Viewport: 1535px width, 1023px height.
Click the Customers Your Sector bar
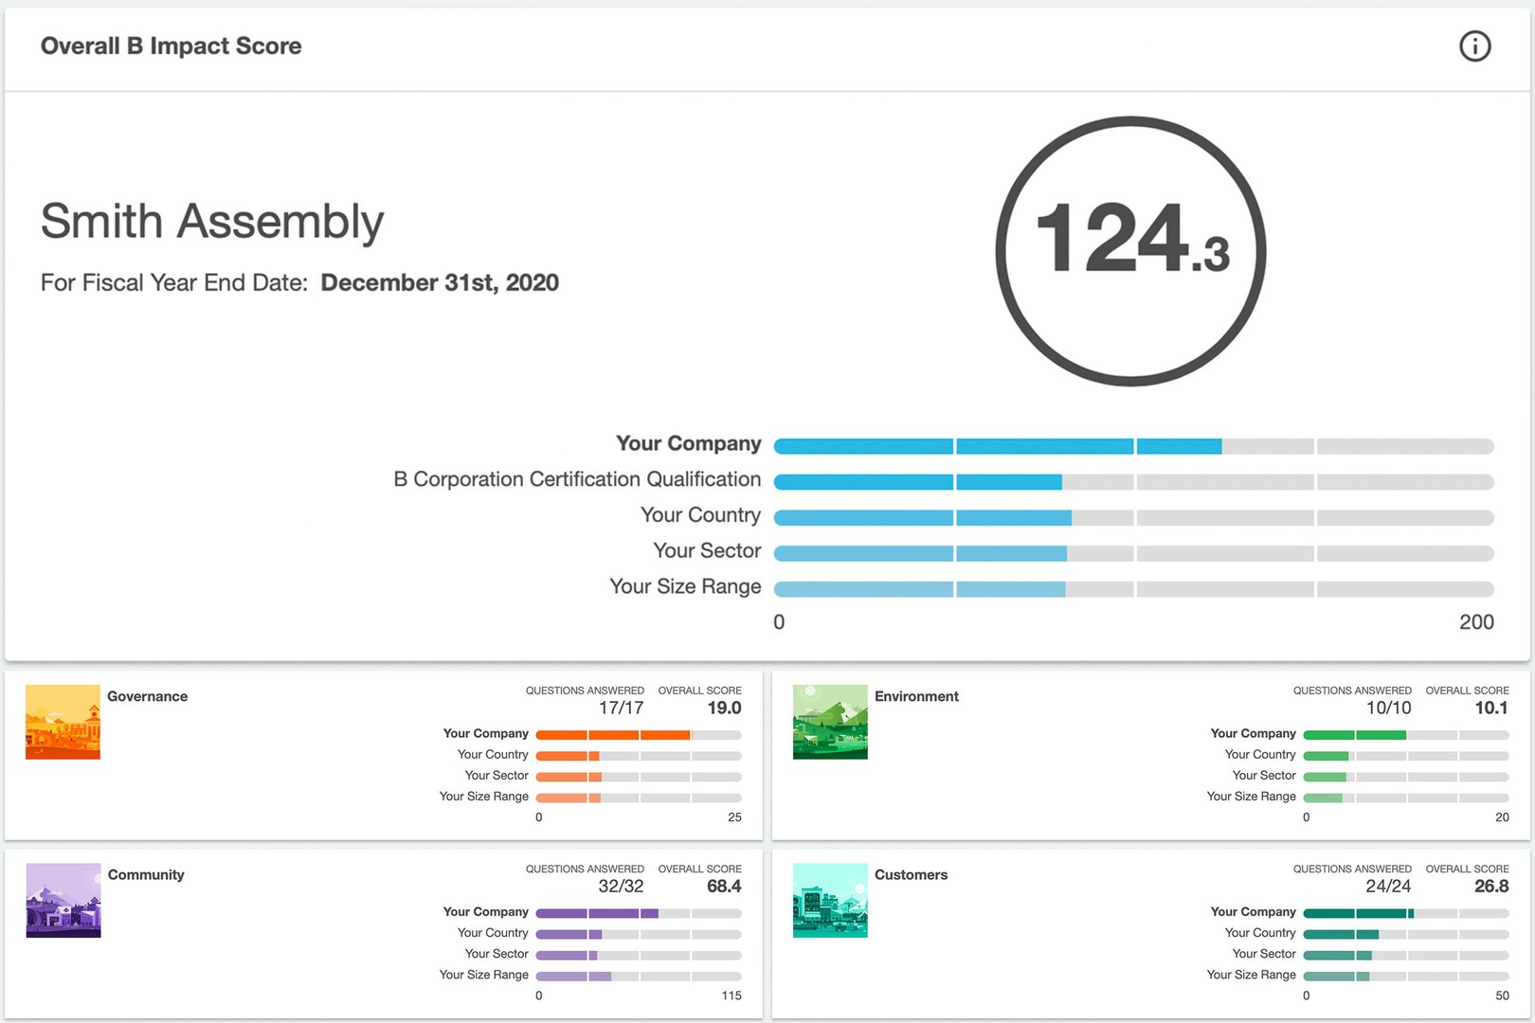click(x=1406, y=955)
